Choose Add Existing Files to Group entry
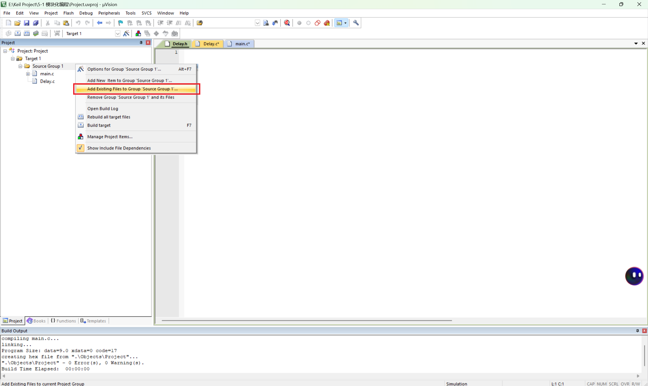Image resolution: width=648 pixels, height=386 pixels. coord(133,89)
